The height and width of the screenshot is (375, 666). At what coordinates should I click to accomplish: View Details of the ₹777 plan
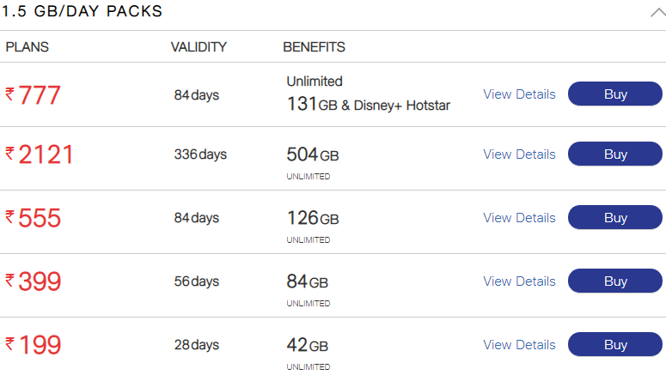pyautogui.click(x=519, y=94)
